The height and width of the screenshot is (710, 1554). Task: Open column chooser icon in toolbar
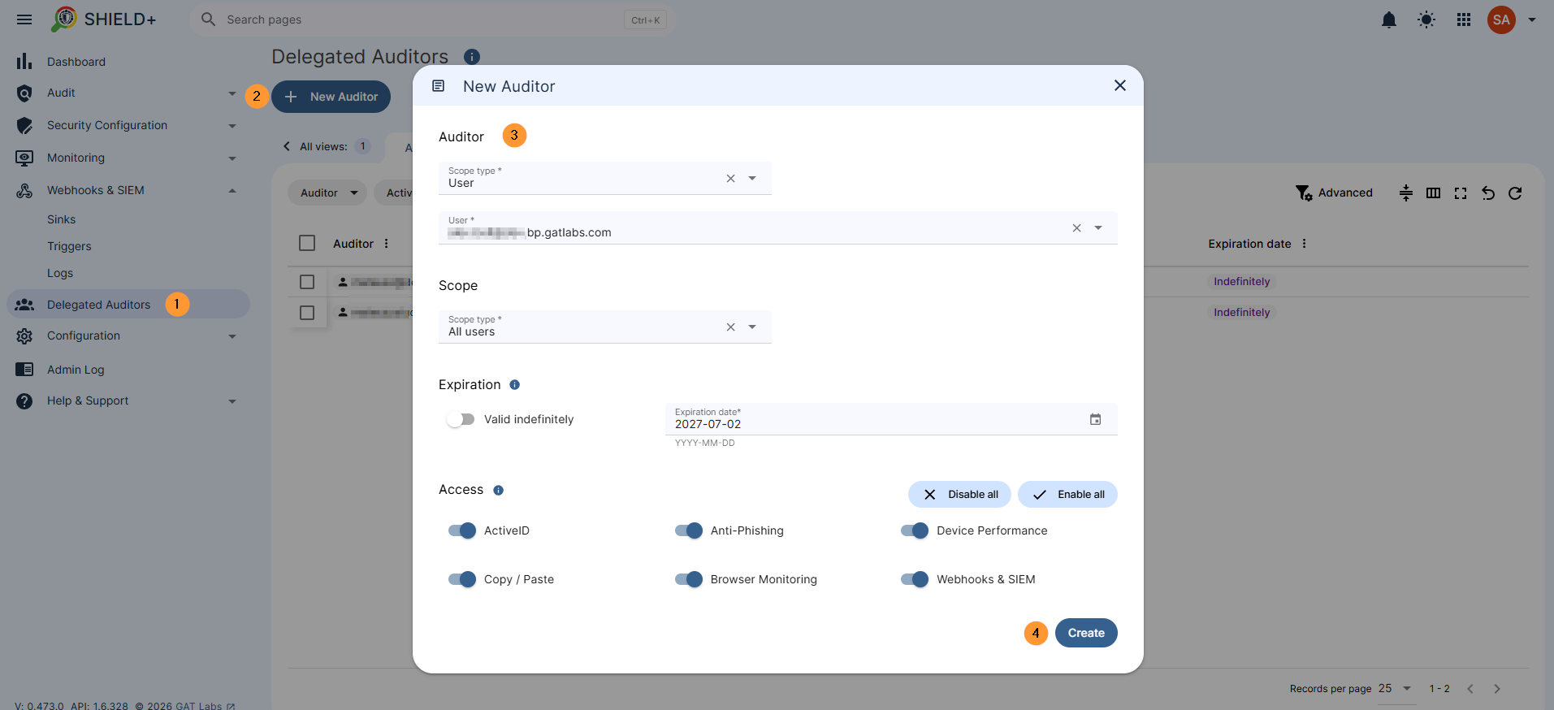pos(1433,193)
